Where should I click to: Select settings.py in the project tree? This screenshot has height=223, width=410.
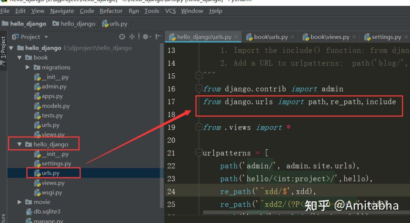click(53, 164)
